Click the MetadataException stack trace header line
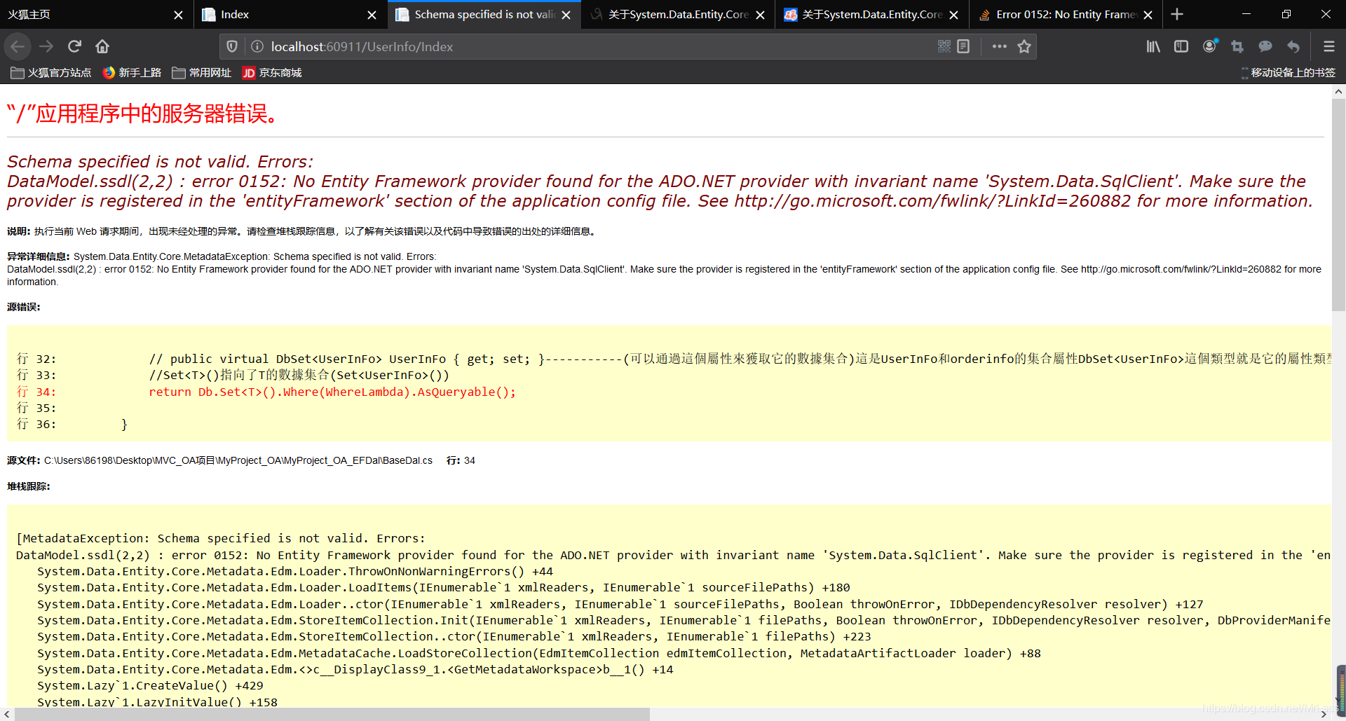Viewport: 1346px width, 721px height. click(221, 539)
